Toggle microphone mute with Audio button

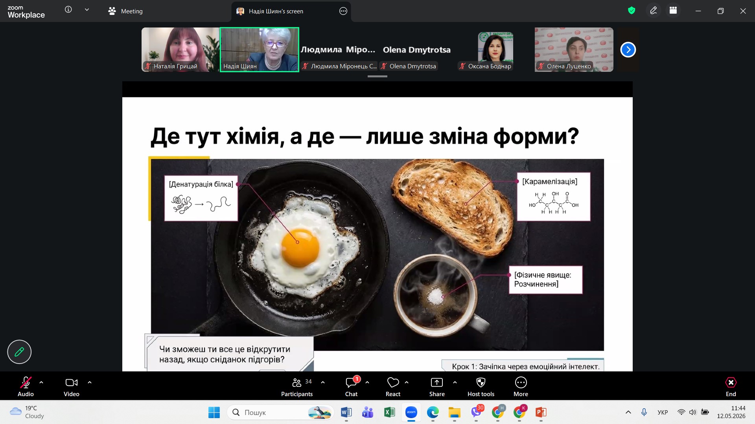[26, 387]
